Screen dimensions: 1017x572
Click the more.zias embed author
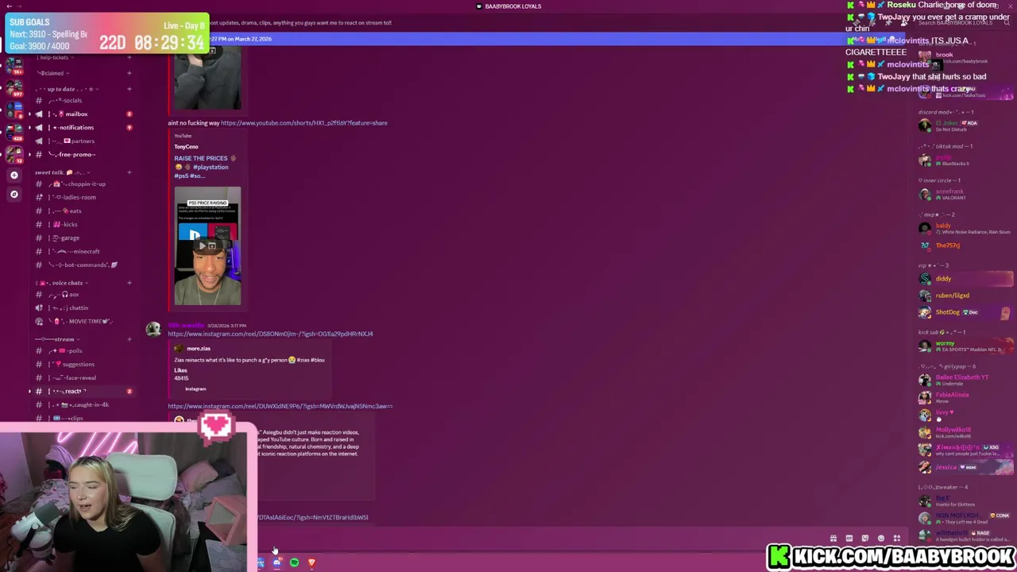(199, 348)
